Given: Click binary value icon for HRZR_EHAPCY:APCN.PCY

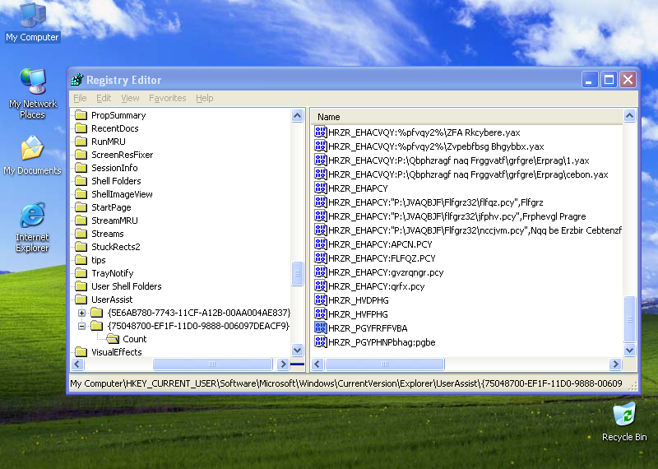Looking at the screenshot, I should click(x=321, y=244).
